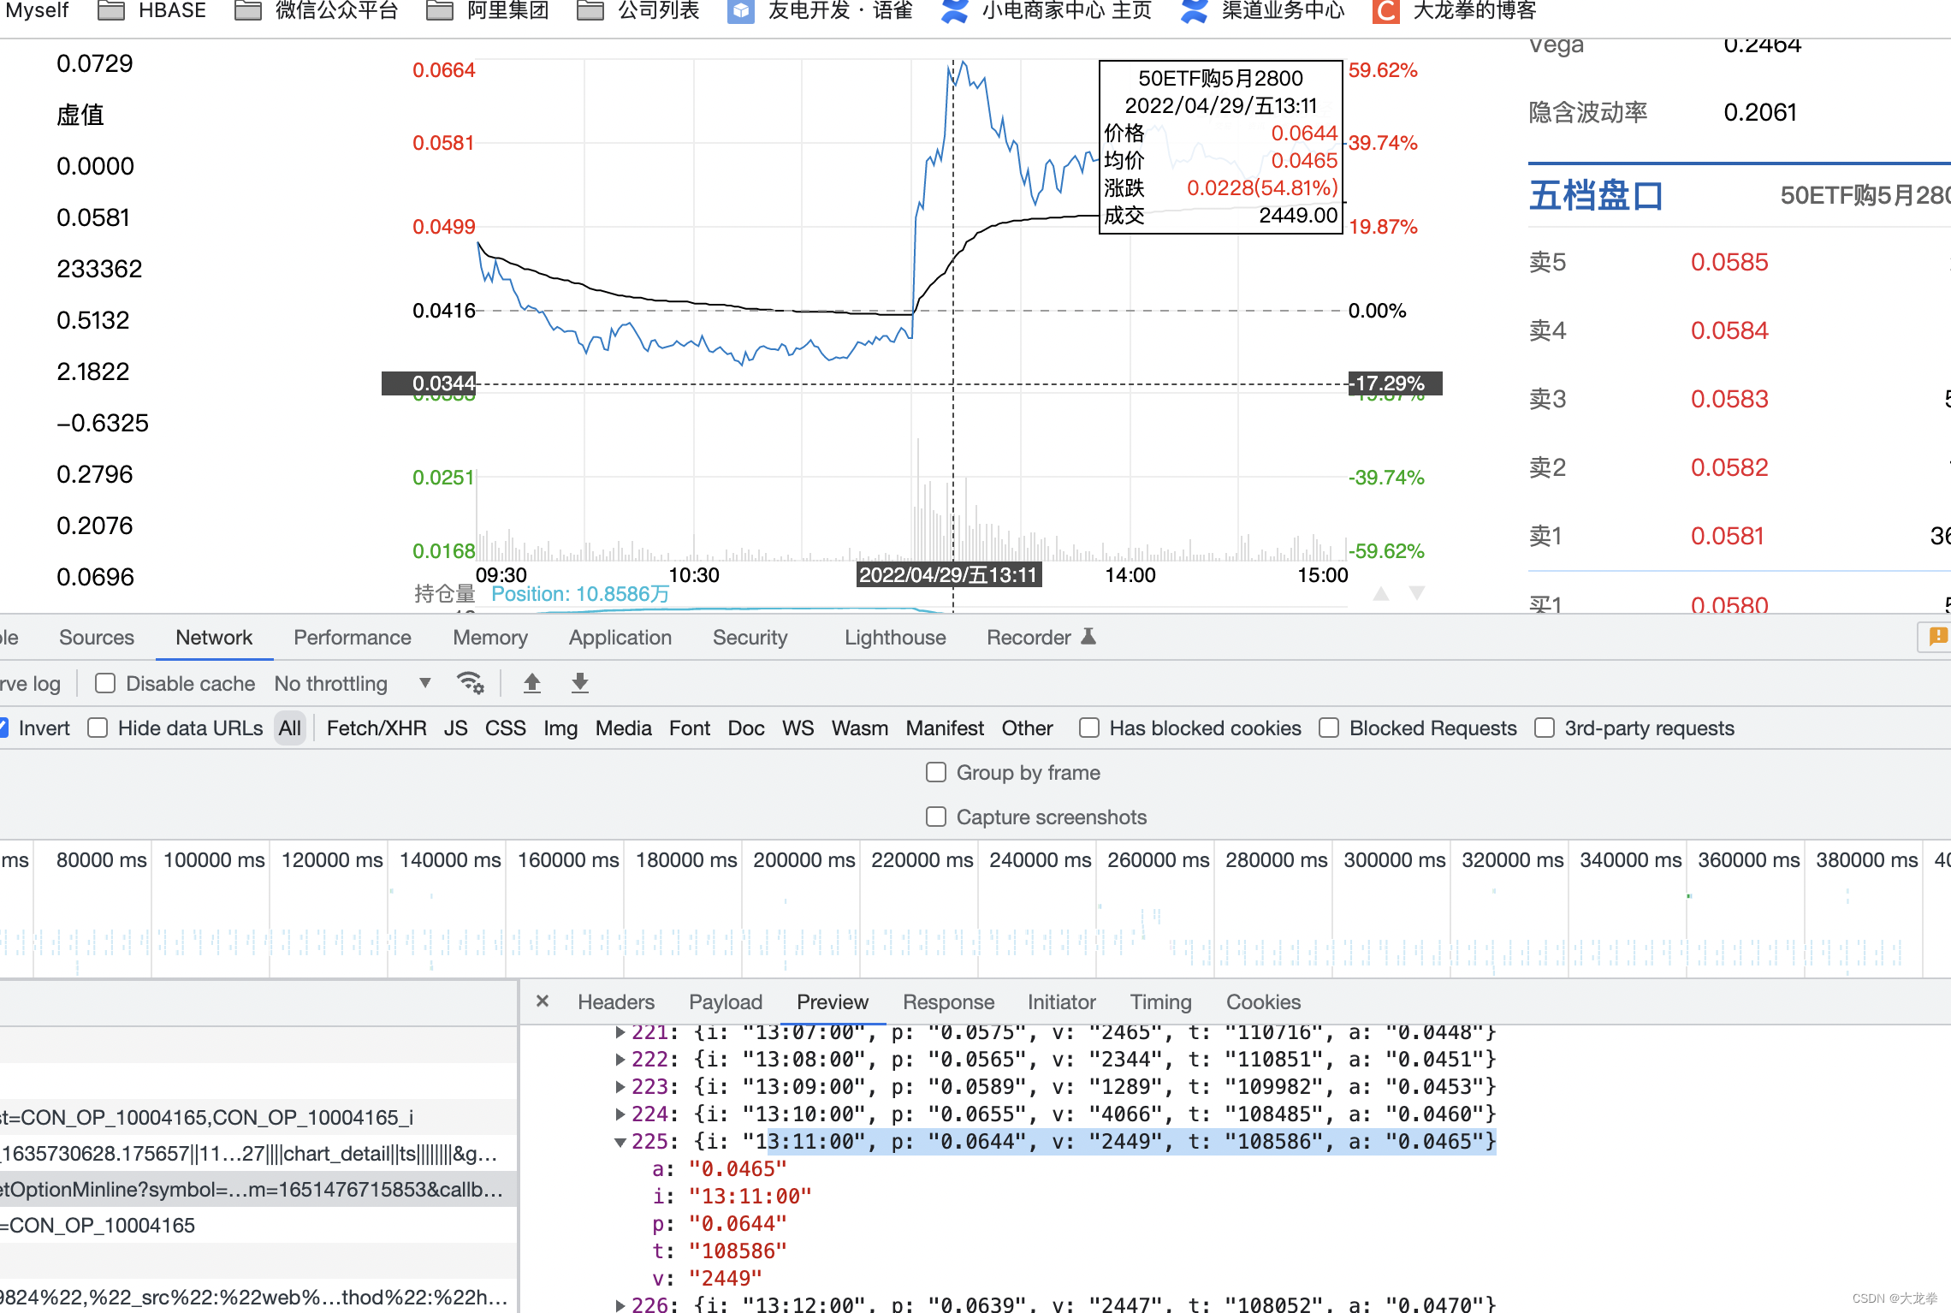The height and width of the screenshot is (1313, 1951).
Task: Switch to Security tab
Action: point(750,637)
